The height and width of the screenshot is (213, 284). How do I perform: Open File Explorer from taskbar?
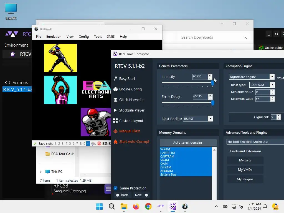pyautogui.click(x=124, y=206)
